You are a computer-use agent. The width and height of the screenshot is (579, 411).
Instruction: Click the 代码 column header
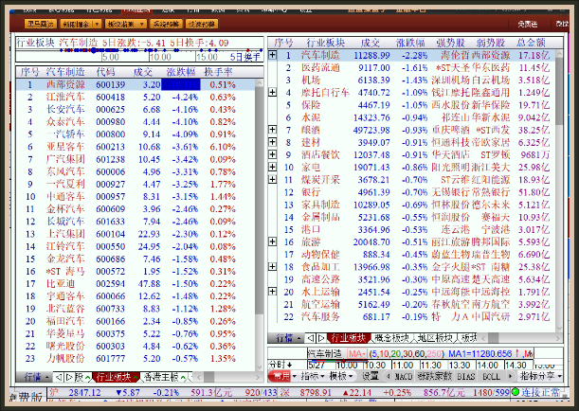(105, 72)
